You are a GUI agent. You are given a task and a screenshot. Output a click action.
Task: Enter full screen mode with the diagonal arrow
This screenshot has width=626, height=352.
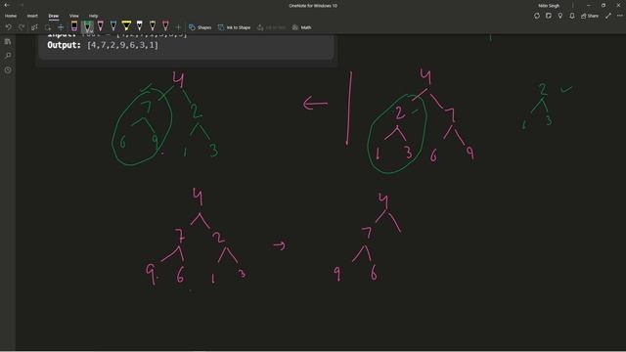608,16
